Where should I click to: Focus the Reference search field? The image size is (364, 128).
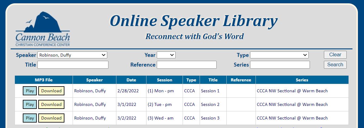187,65
